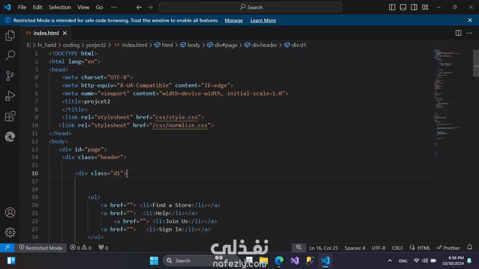
Task: Select the index.html editor tab
Action: click(x=46, y=33)
